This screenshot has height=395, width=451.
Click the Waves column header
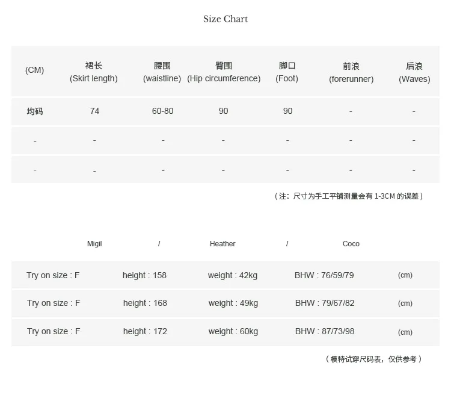(x=414, y=73)
